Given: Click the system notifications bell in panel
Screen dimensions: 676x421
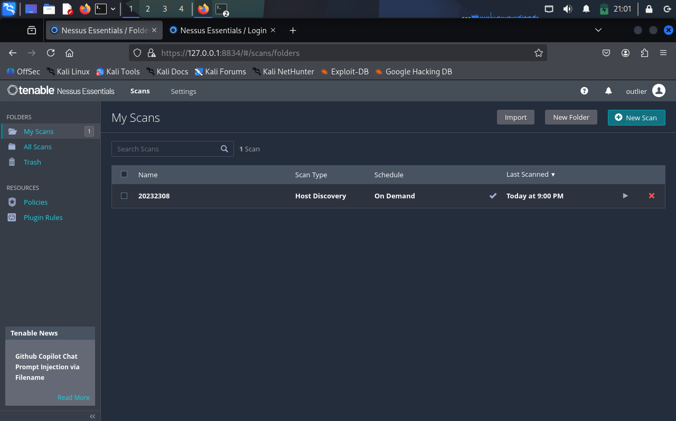Looking at the screenshot, I should 586,9.
